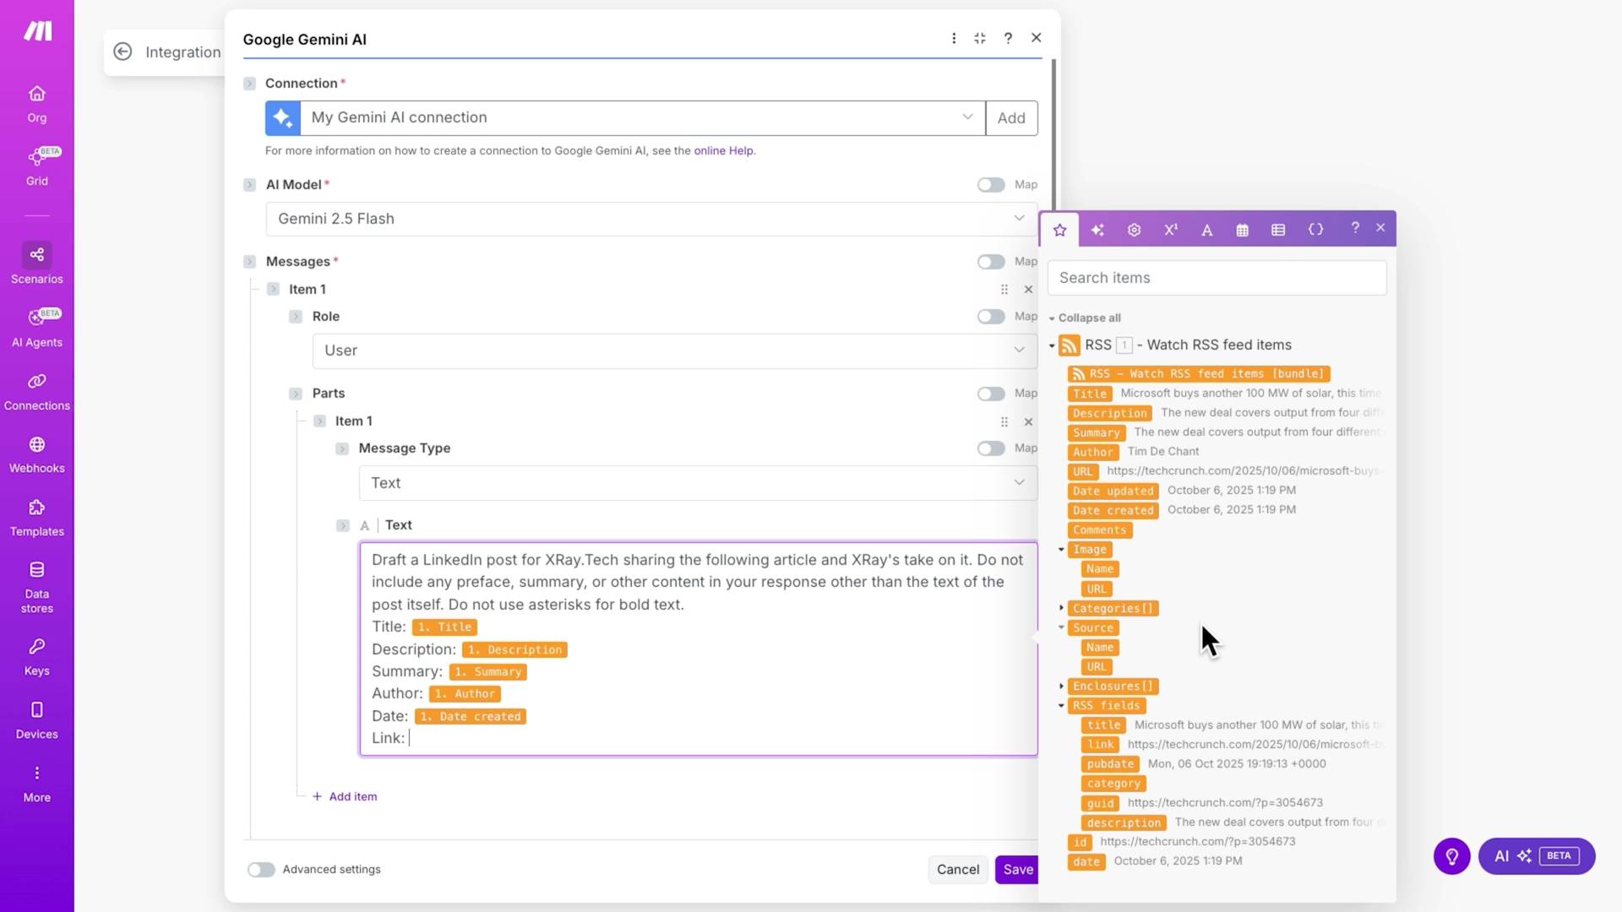This screenshot has width=1622, height=912.
Task: Open AI Model dropdown Gemini 2.5 Flash
Action: click(x=651, y=219)
